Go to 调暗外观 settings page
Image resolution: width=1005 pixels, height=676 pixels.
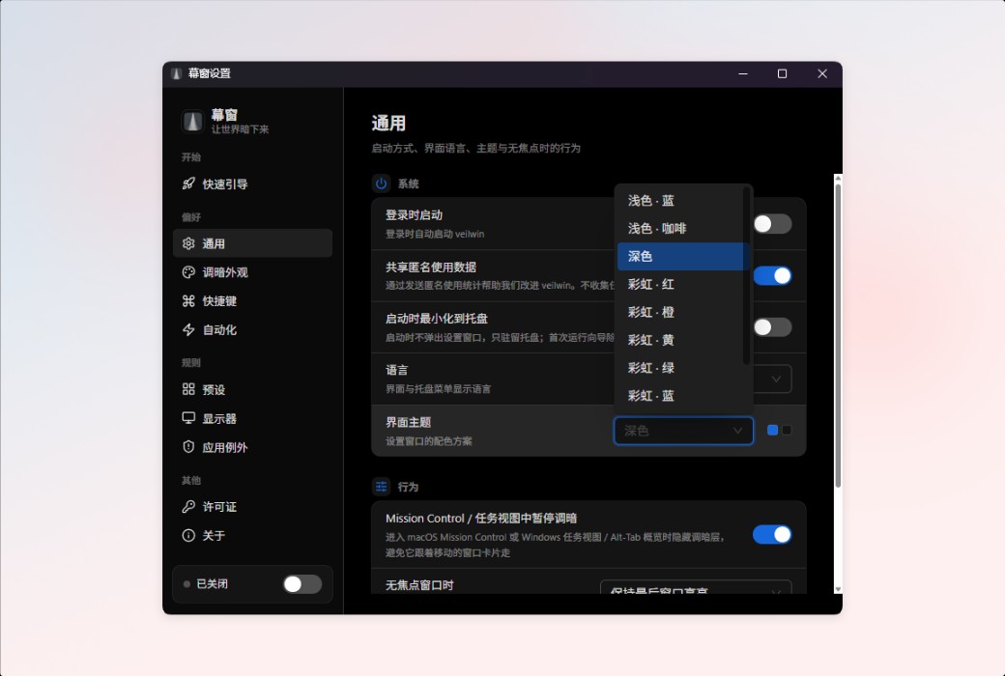tap(252, 272)
